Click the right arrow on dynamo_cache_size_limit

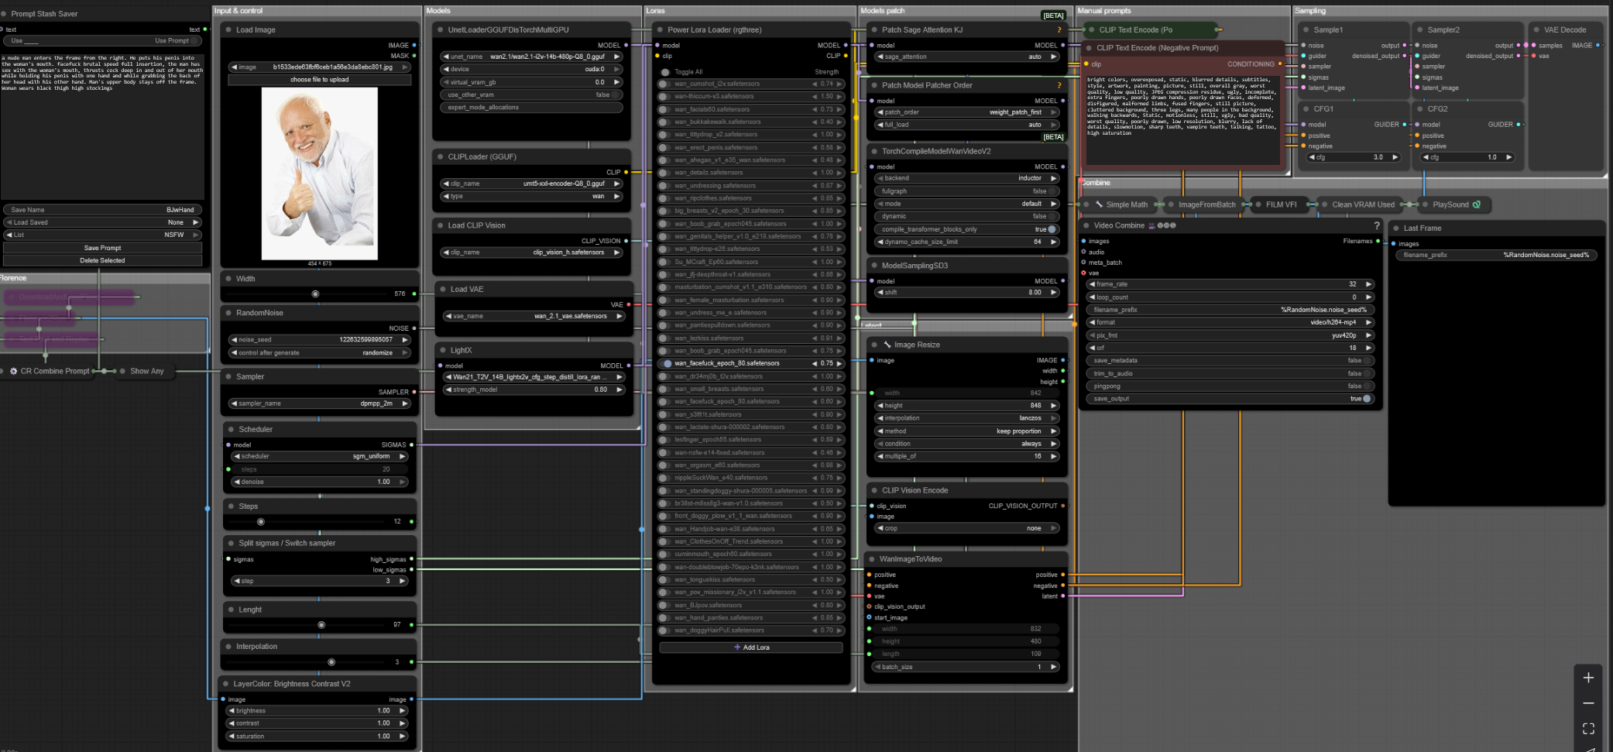point(1053,242)
